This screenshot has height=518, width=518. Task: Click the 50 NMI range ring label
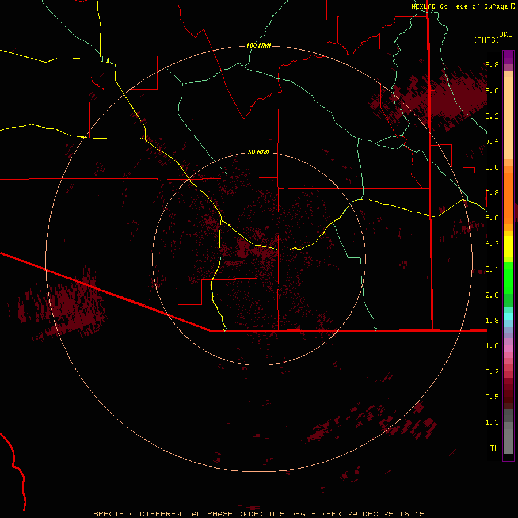coord(258,152)
